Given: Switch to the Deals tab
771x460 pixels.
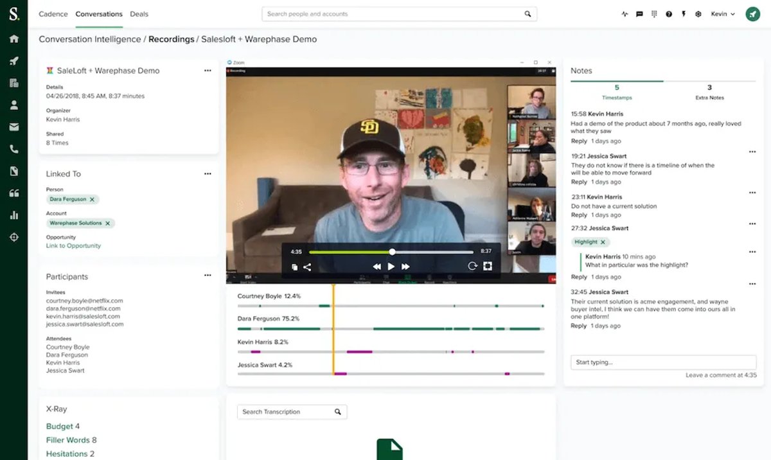Looking at the screenshot, I should pyautogui.click(x=139, y=14).
